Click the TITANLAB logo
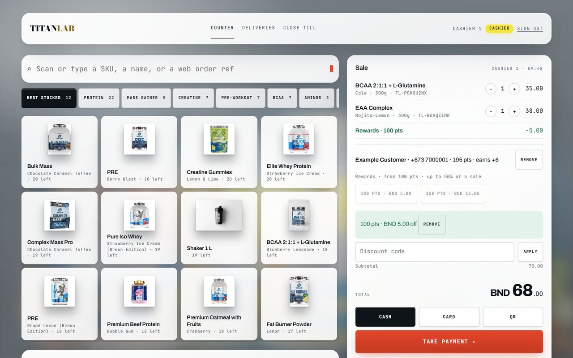 [x=52, y=29]
